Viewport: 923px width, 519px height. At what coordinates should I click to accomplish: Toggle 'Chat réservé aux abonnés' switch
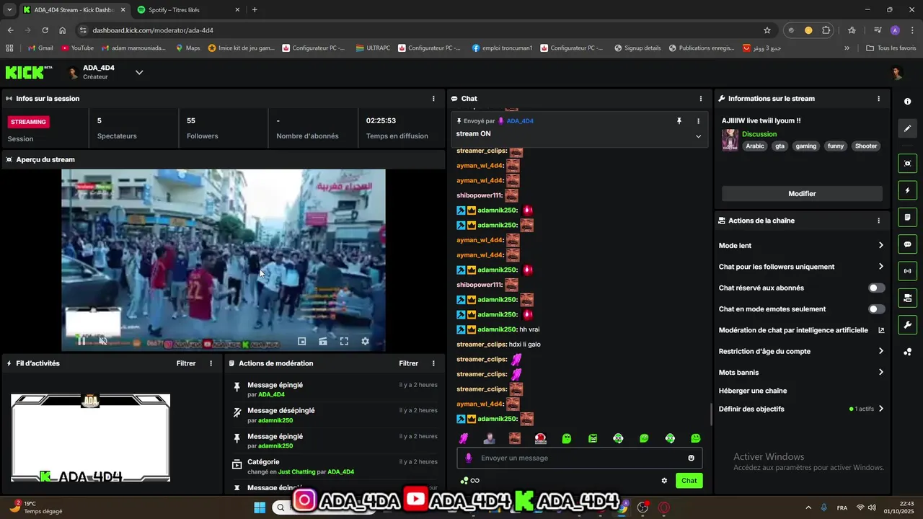click(x=876, y=288)
